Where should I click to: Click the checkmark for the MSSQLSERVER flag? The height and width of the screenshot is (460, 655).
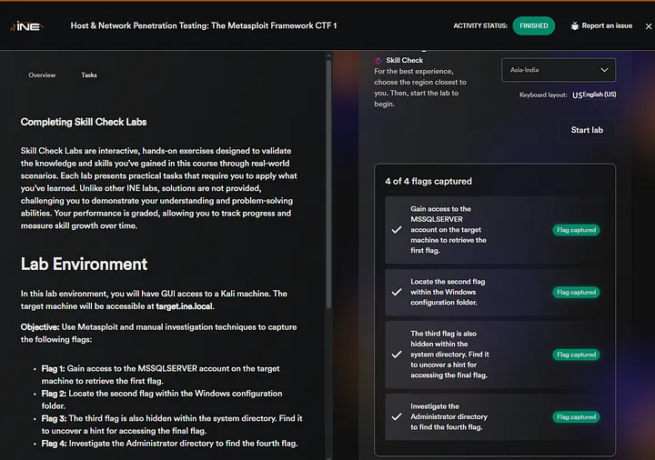point(397,230)
